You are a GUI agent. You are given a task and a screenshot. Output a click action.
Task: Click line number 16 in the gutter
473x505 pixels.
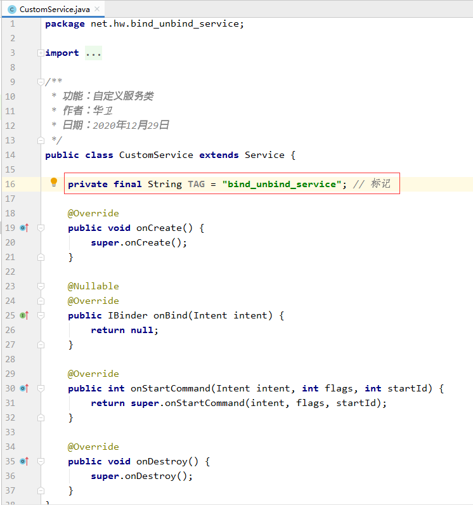[10, 184]
